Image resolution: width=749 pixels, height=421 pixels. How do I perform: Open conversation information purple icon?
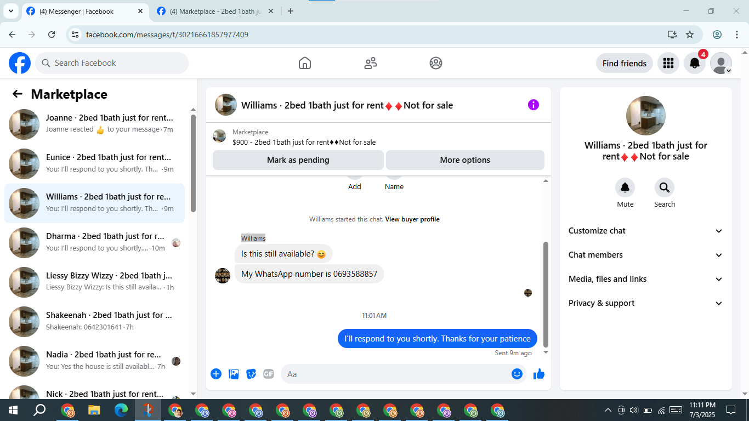coord(534,105)
